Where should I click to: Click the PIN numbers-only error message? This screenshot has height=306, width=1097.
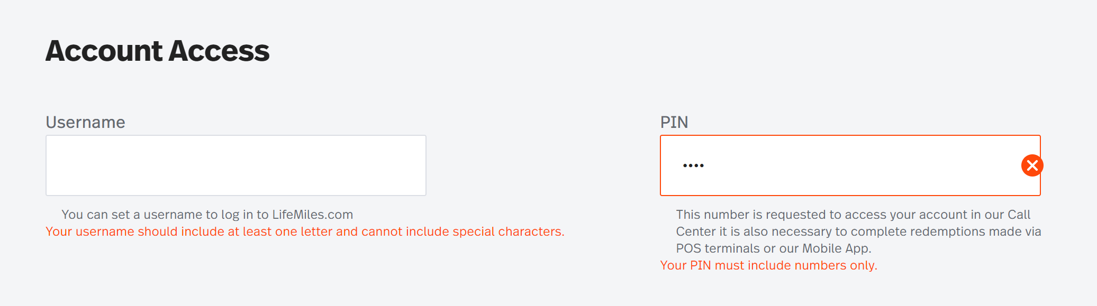[x=769, y=265]
